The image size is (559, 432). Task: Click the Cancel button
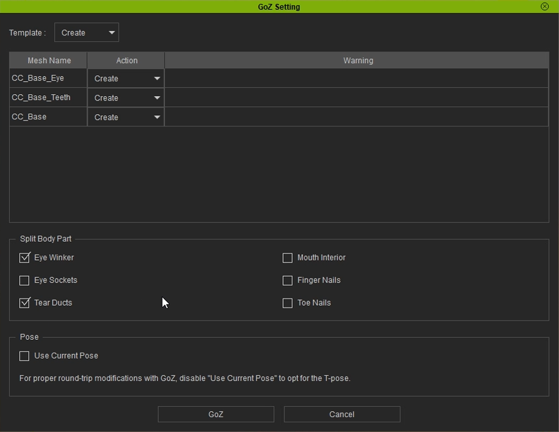pos(342,415)
